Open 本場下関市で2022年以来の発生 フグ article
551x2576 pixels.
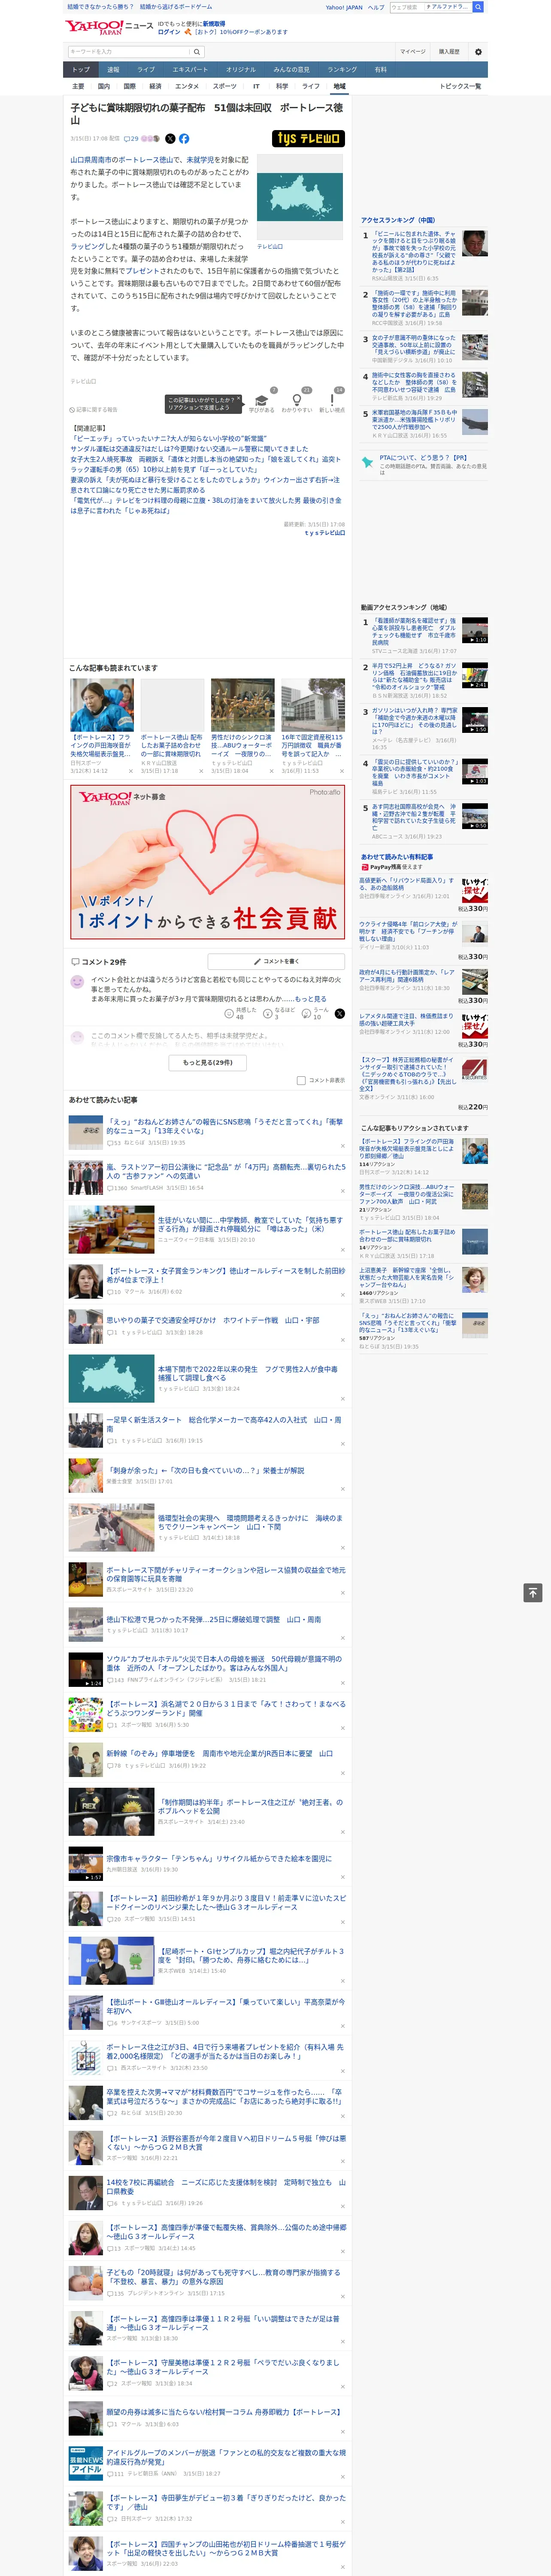pos(207,1378)
